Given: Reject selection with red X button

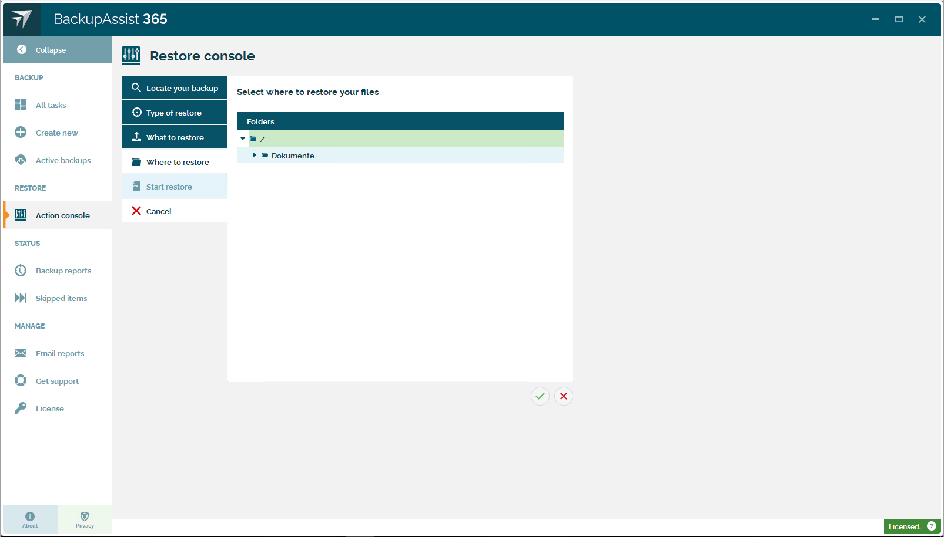Looking at the screenshot, I should (x=564, y=396).
